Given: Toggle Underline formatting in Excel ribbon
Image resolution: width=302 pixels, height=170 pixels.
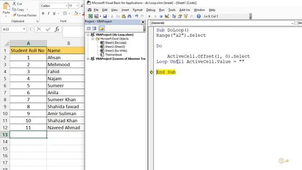Looking at the screenshot, I should pyautogui.click(x=54, y=13).
